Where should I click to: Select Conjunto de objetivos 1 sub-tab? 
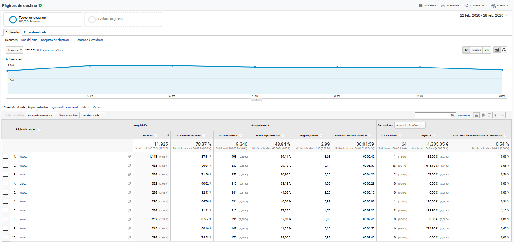pyautogui.click(x=56, y=40)
